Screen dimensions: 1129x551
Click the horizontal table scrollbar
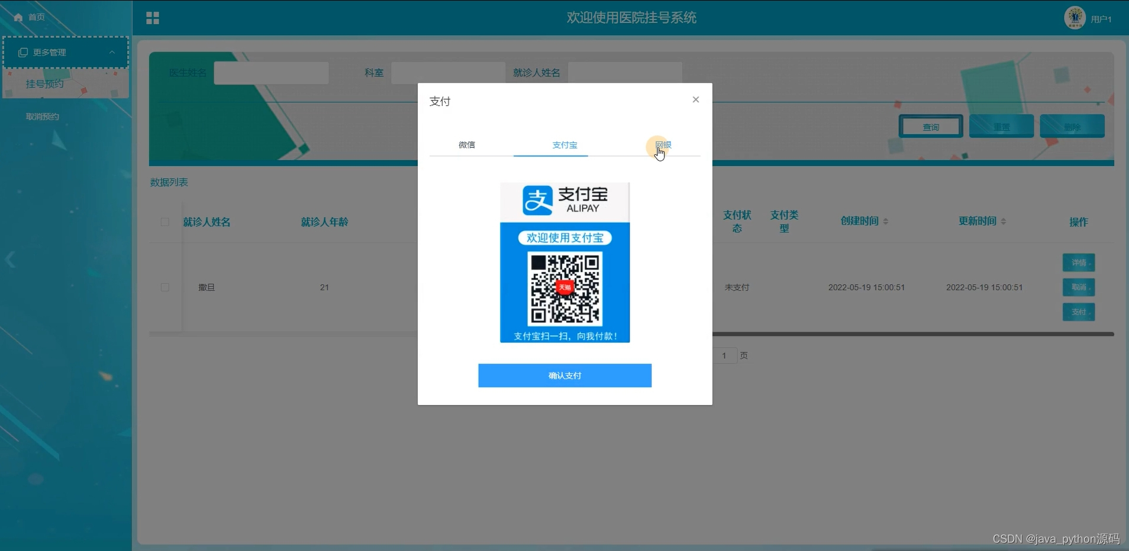click(913, 334)
